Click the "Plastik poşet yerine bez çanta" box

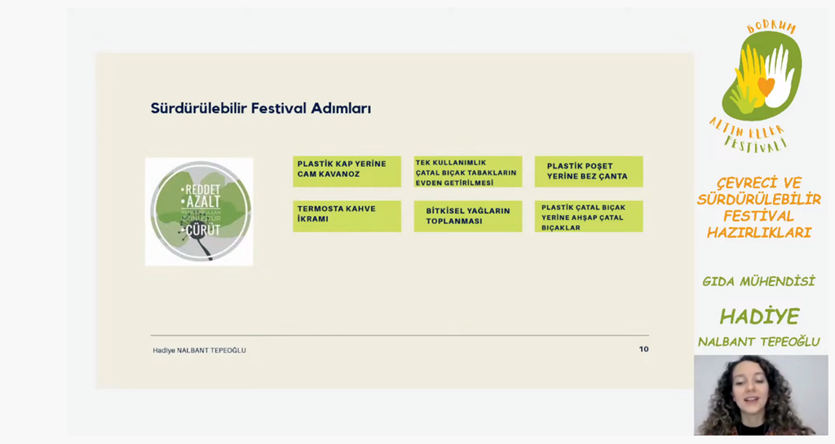pos(589,171)
